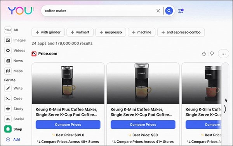Open the three-dot more options menu

pos(224,54)
